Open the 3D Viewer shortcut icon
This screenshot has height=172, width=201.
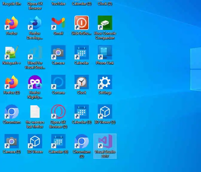[x=35, y=141]
